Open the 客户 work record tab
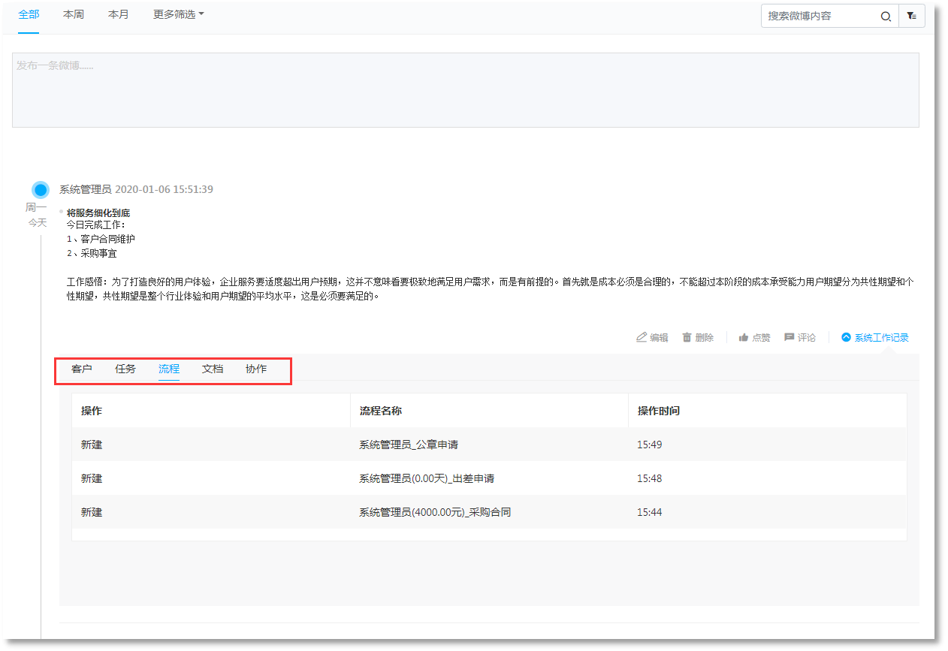Screen dimensions: 948x651 coord(82,369)
